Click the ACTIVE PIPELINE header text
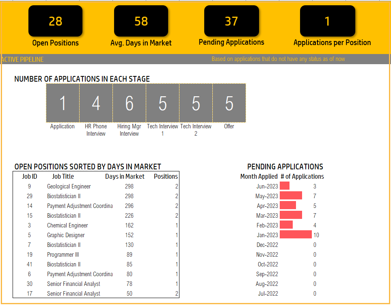 click(22, 59)
